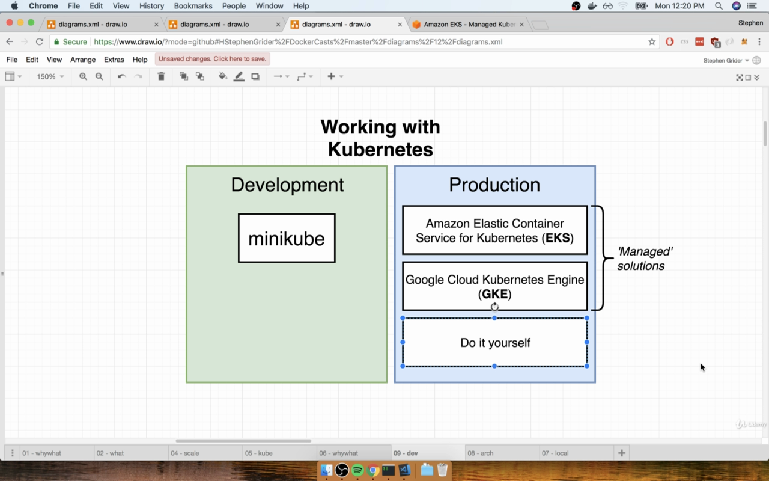
Task: Open the view panels layout dropdown
Action: 13,76
